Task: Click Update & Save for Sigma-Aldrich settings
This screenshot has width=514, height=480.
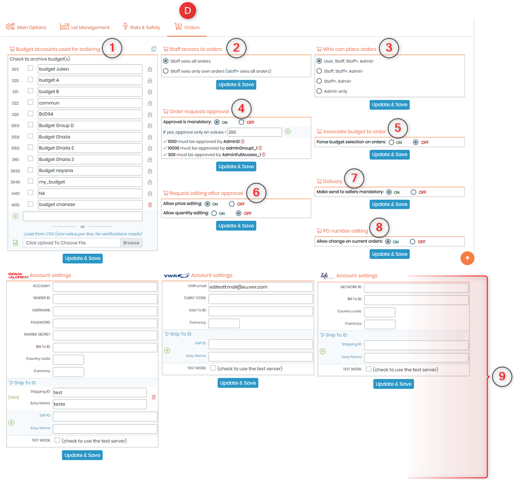Action: (x=82, y=455)
